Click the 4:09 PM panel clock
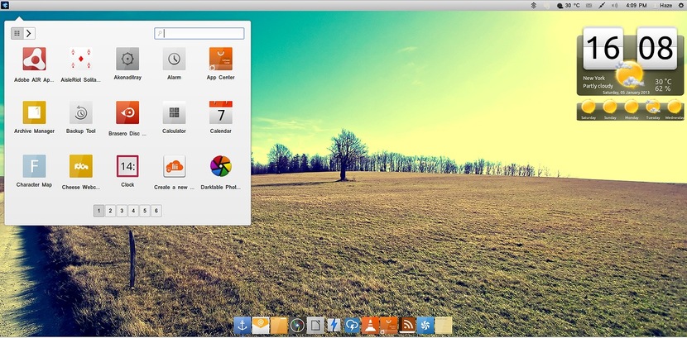The image size is (687, 338). (636, 6)
